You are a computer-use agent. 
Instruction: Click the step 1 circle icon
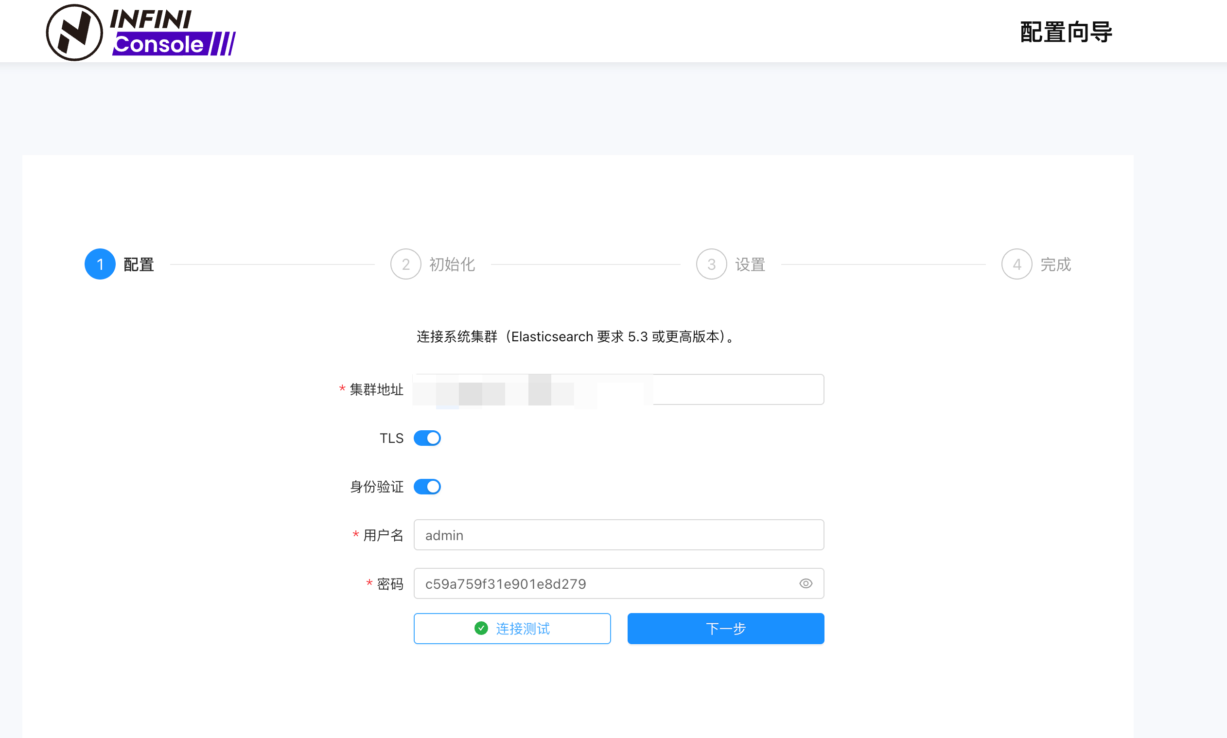click(x=100, y=264)
